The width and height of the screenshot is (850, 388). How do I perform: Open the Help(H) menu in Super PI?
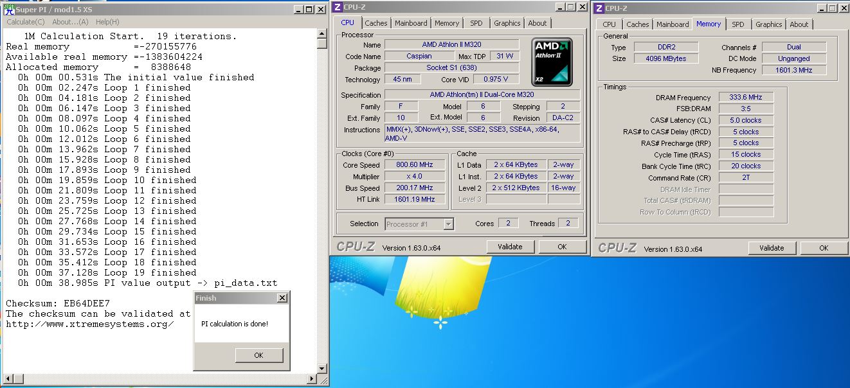coord(107,22)
